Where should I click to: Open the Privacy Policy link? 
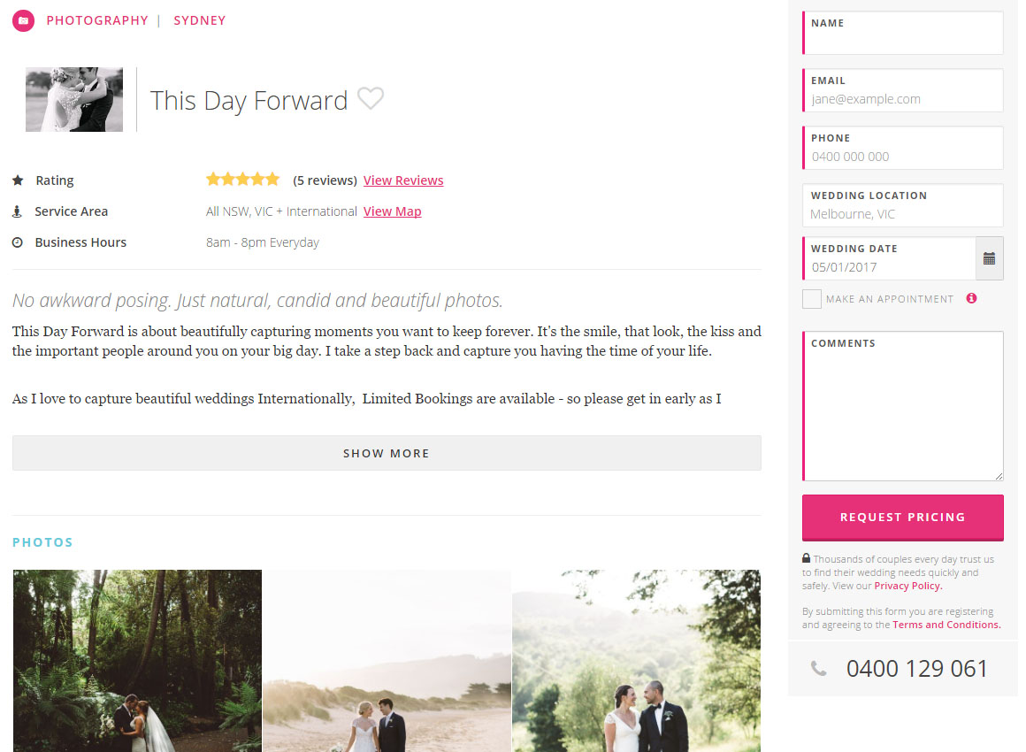pyautogui.click(x=908, y=586)
